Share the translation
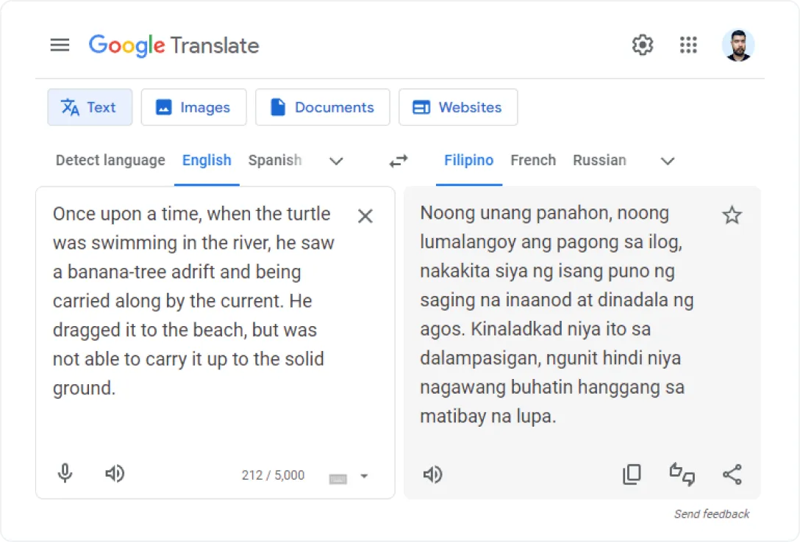Screen dimensions: 800x542 (732, 474)
